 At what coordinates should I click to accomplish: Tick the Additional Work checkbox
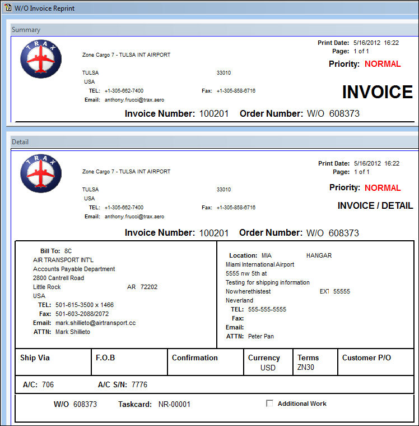click(269, 403)
